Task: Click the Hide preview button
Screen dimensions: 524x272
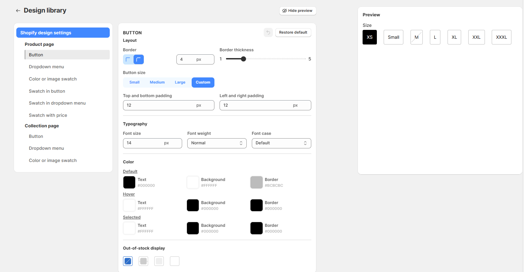Action: pyautogui.click(x=298, y=11)
